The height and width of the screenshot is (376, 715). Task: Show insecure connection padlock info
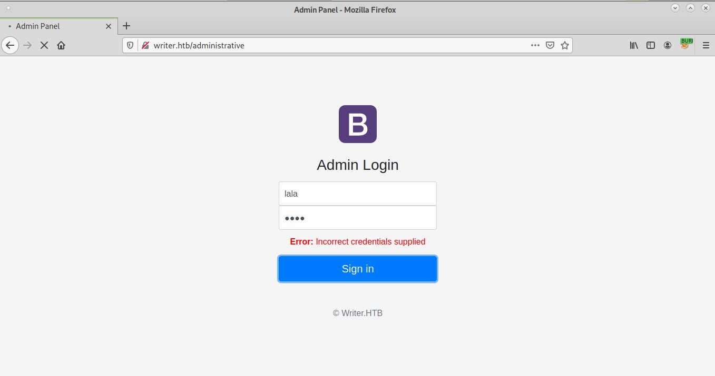(x=145, y=45)
